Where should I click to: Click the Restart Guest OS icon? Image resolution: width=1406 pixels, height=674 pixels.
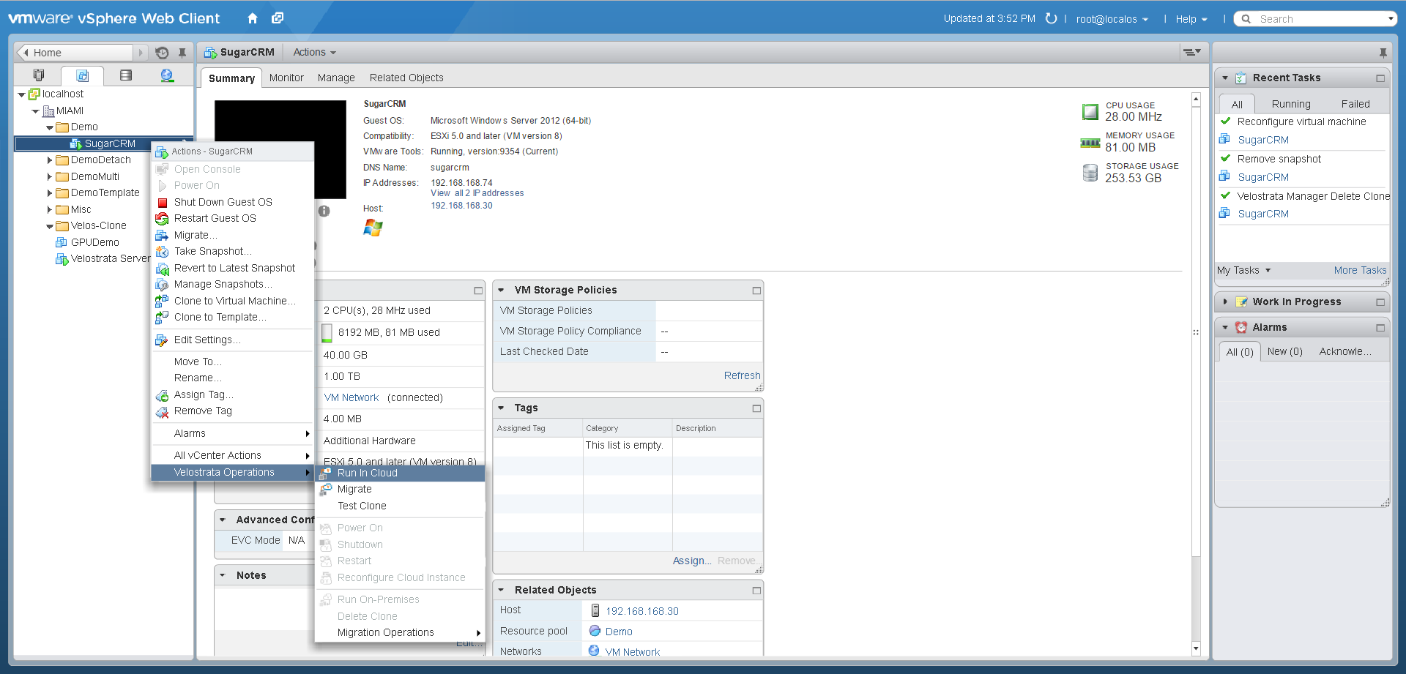coord(162,219)
